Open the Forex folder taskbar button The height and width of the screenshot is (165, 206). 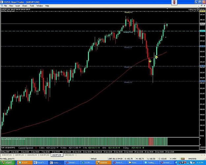coord(135,163)
